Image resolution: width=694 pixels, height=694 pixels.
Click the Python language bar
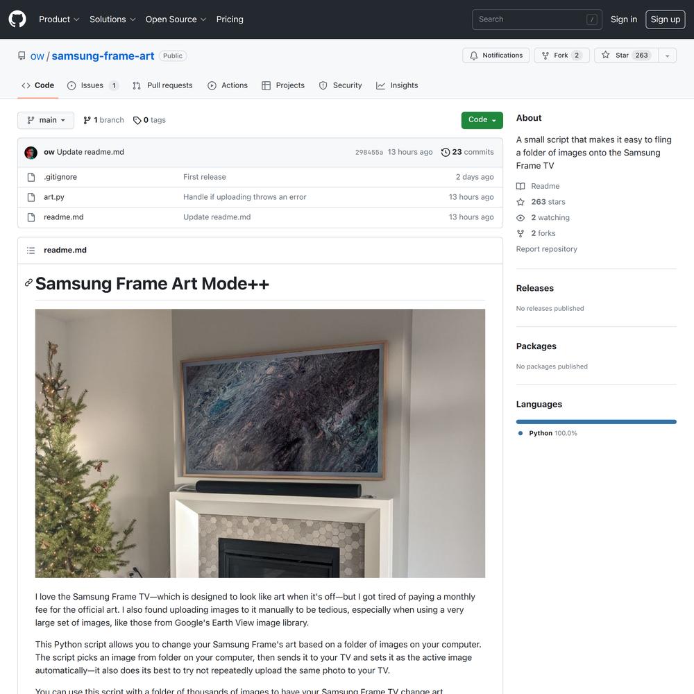(596, 422)
